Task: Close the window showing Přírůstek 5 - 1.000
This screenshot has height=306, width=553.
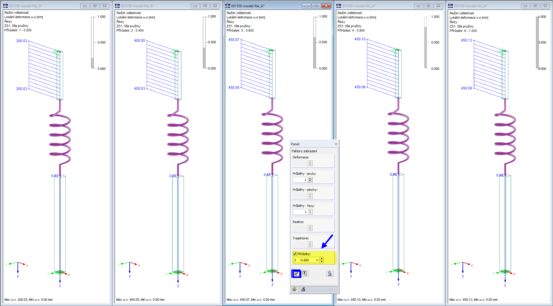Action: [x=545, y=6]
